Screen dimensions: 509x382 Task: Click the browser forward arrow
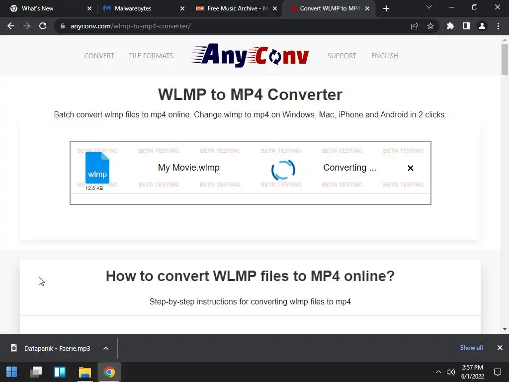point(27,26)
